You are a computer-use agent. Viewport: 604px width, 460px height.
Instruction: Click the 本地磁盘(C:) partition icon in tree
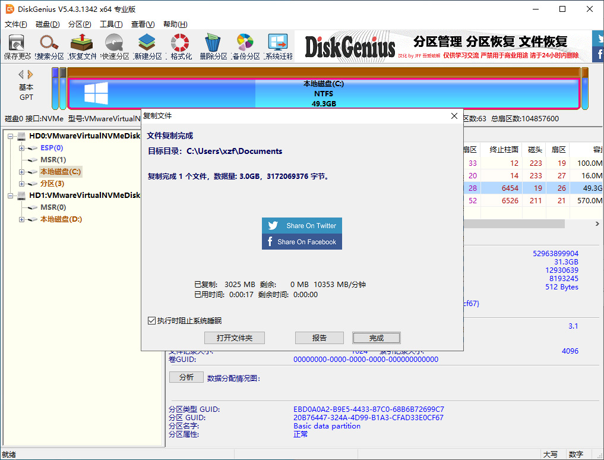[x=33, y=172]
